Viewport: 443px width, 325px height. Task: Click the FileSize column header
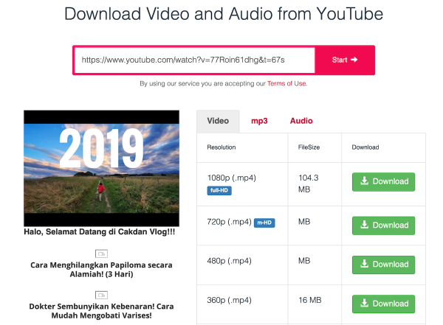point(309,147)
